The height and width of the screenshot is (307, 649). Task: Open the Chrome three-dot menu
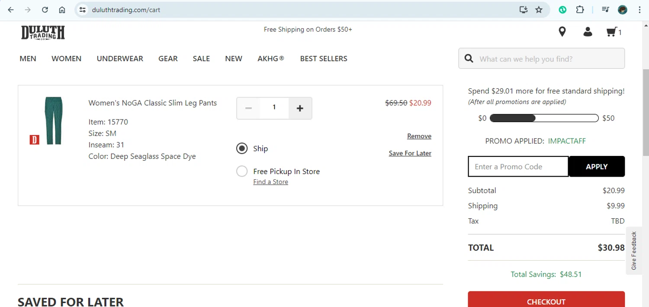coord(639,10)
